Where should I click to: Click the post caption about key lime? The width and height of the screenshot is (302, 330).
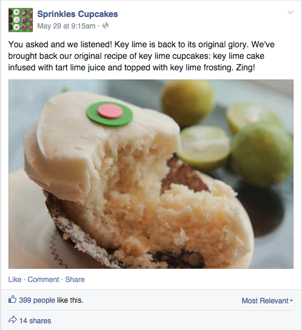click(x=141, y=56)
